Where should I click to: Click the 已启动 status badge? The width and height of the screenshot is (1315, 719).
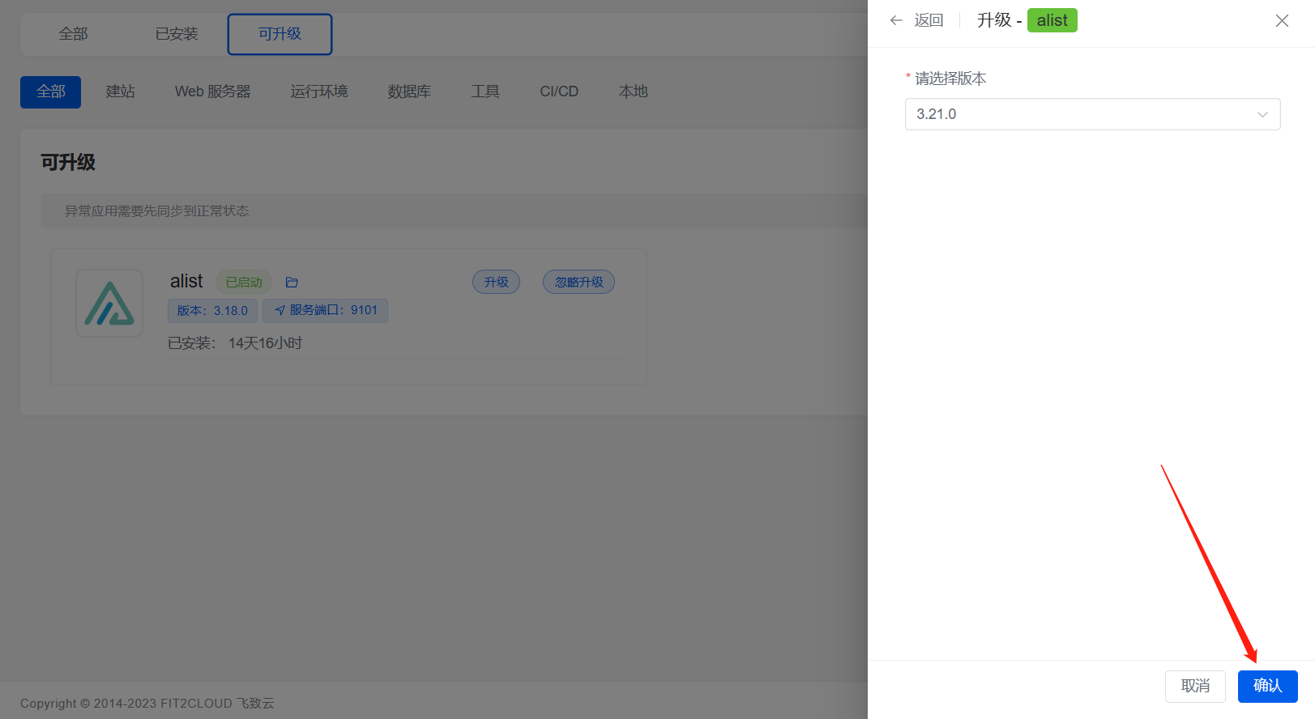coord(244,282)
